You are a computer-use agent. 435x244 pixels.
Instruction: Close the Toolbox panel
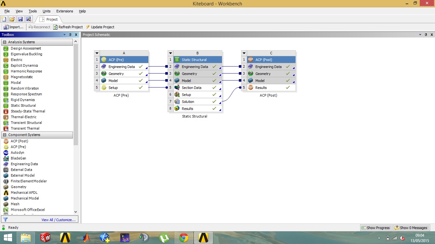[76, 35]
